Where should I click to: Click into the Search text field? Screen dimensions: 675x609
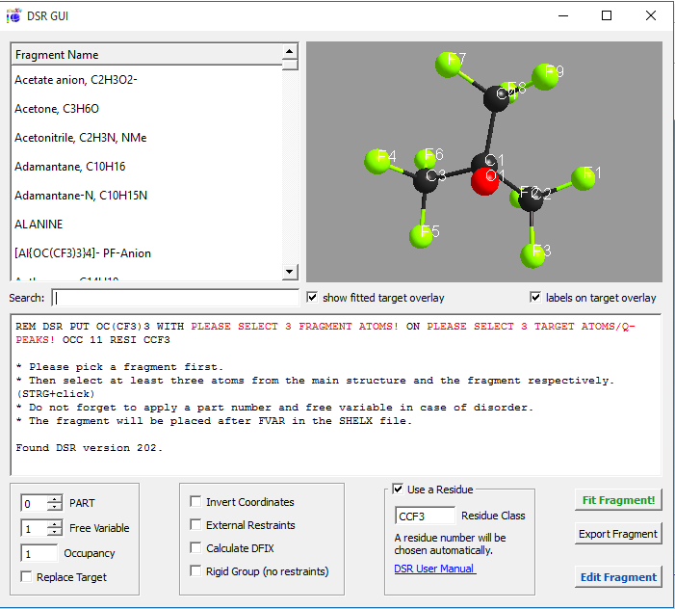(175, 299)
